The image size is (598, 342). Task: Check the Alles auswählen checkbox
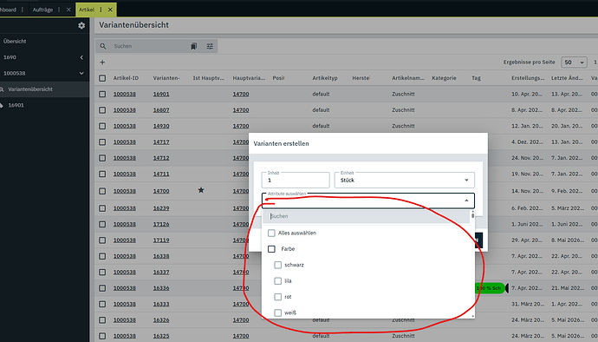271,233
